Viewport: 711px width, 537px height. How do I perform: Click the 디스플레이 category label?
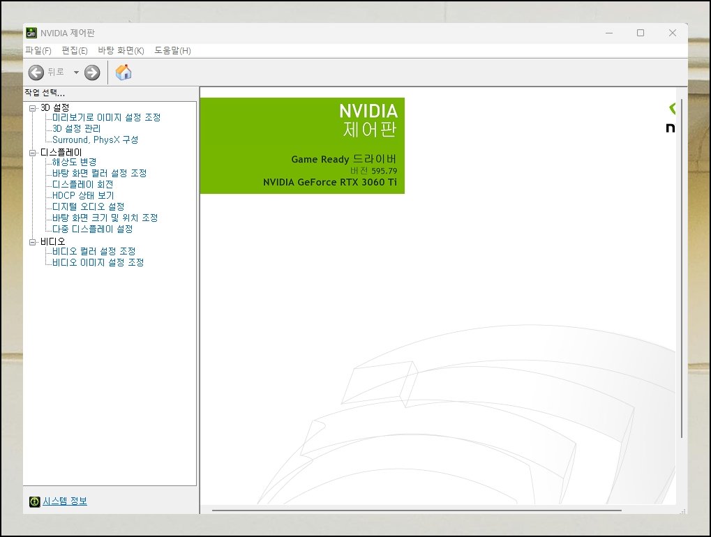pyautogui.click(x=61, y=152)
